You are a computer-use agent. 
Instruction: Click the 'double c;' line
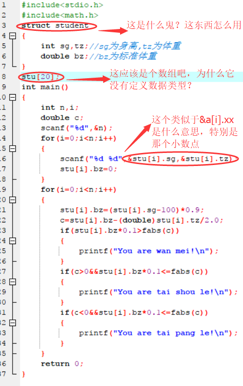coord(62,118)
